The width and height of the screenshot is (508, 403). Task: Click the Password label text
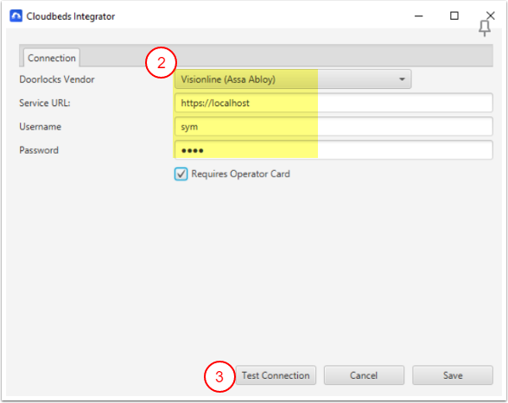click(x=39, y=150)
